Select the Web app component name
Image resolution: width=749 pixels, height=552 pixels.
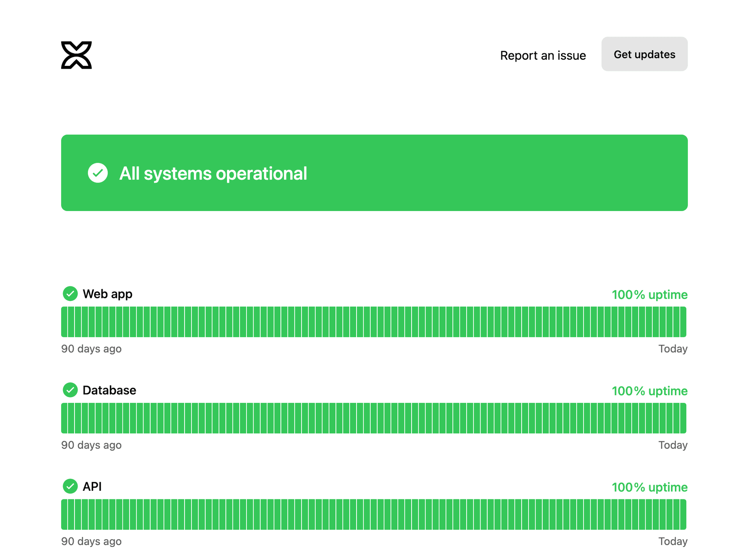pos(108,294)
